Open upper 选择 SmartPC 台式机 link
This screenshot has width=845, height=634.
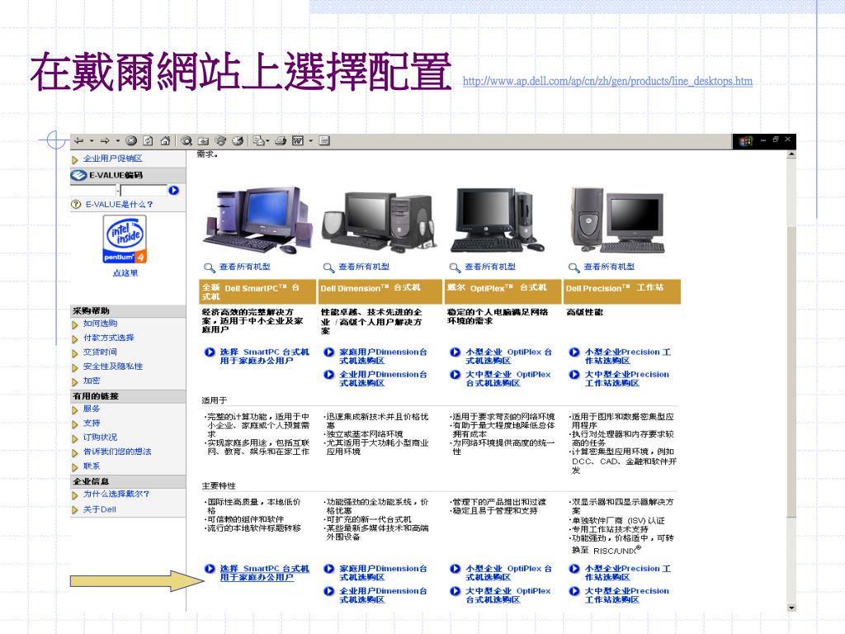click(x=264, y=357)
